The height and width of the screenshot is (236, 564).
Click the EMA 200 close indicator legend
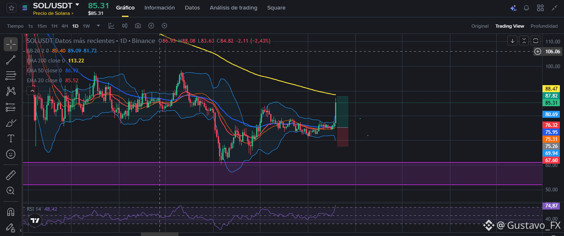point(45,60)
